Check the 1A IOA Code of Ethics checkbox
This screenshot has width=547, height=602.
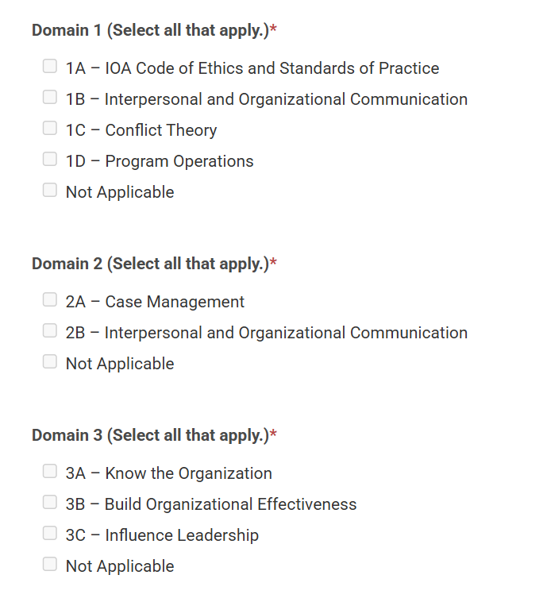click(50, 66)
